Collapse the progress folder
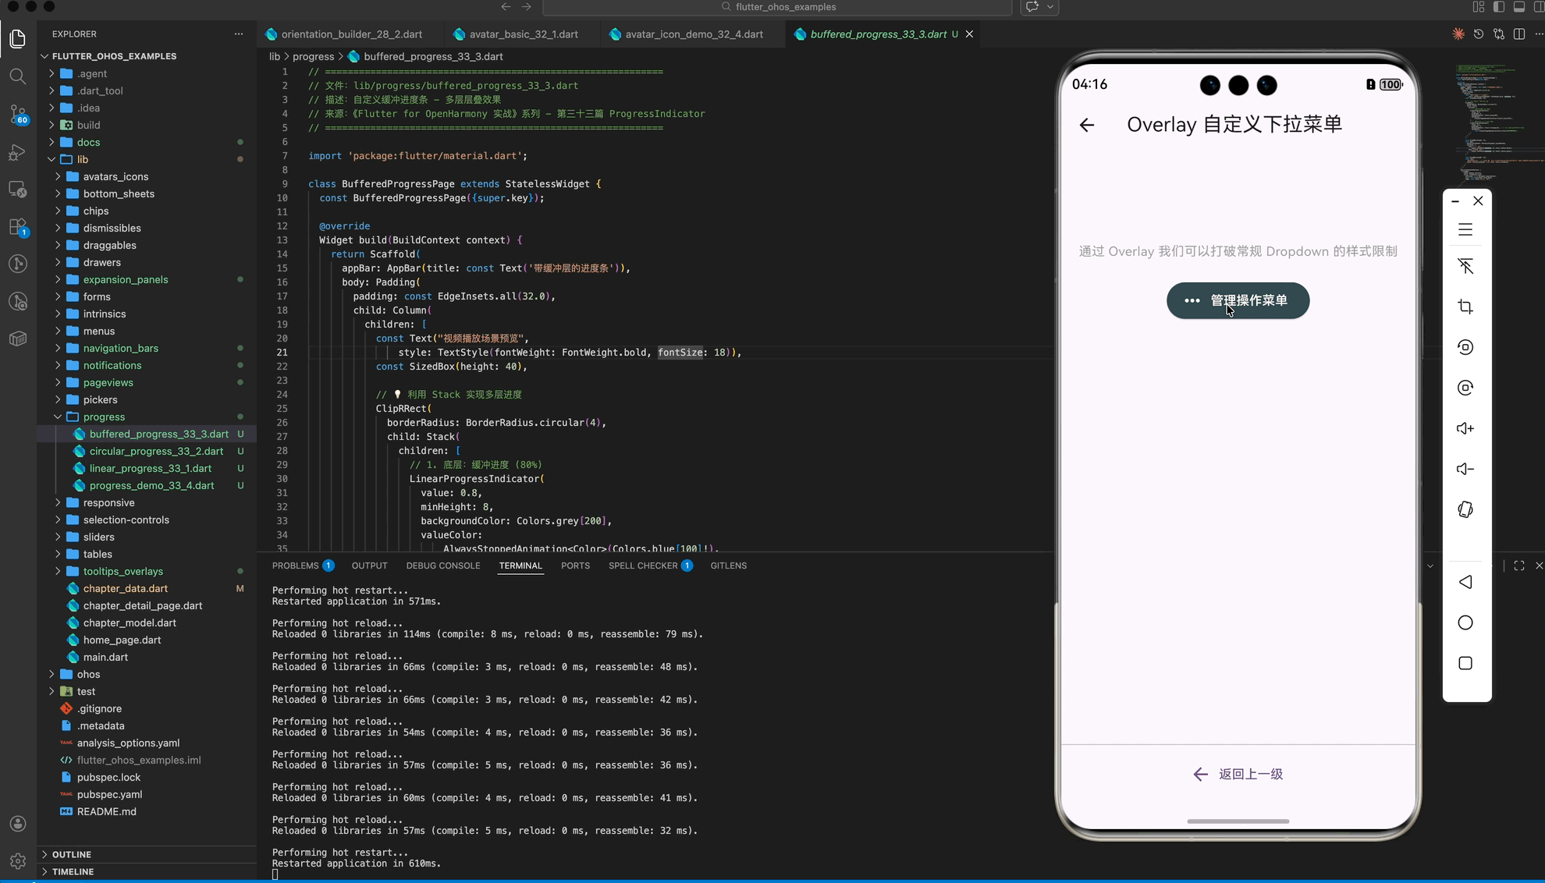Viewport: 1545px width, 883px height. pos(104,417)
